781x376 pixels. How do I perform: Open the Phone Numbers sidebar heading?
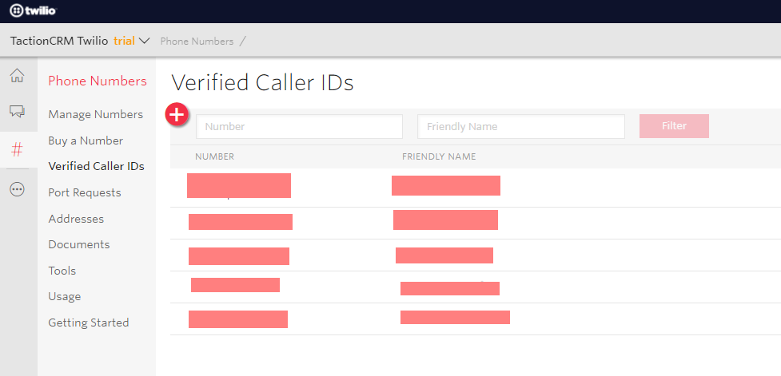[x=98, y=81]
